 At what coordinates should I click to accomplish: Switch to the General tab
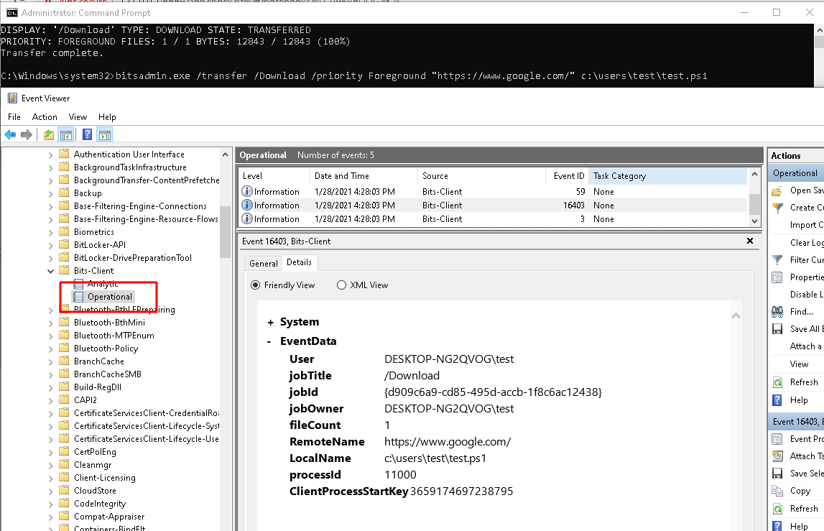tap(263, 264)
